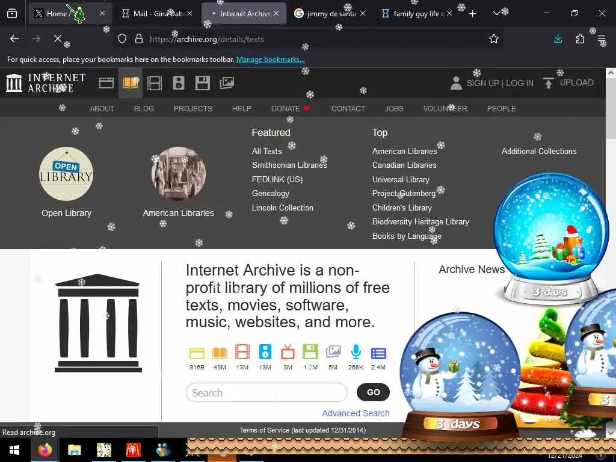
Task: Open Firefox View button in tab bar
Action: (x=12, y=13)
